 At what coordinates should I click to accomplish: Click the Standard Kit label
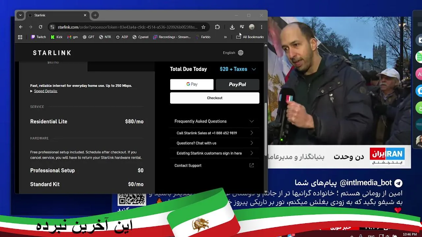(45, 184)
